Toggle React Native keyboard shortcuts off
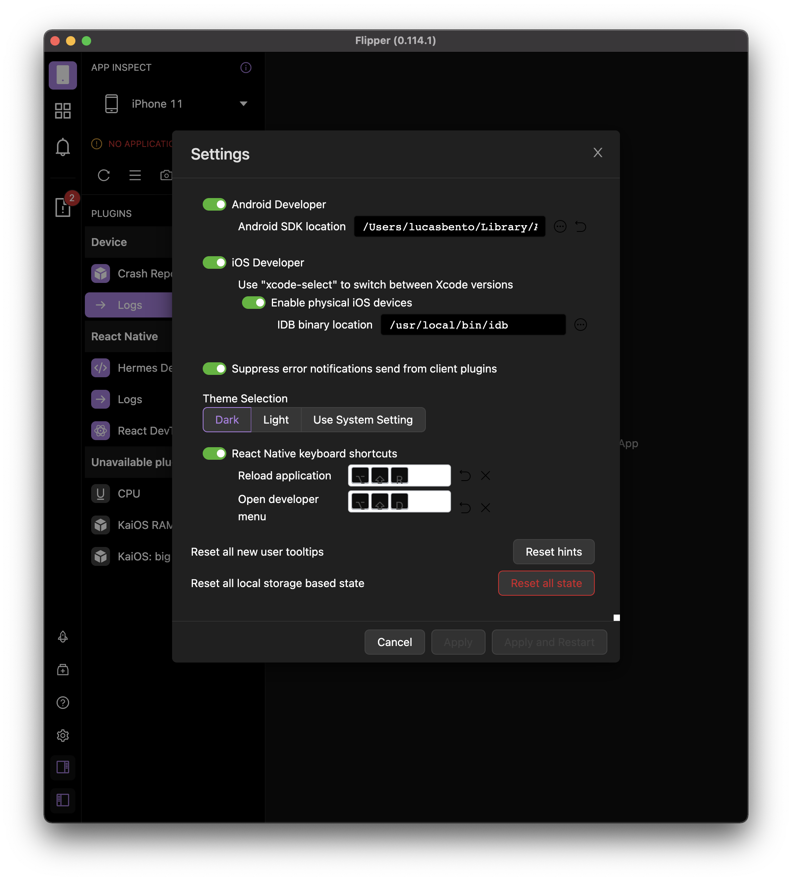792x881 pixels. tap(214, 453)
